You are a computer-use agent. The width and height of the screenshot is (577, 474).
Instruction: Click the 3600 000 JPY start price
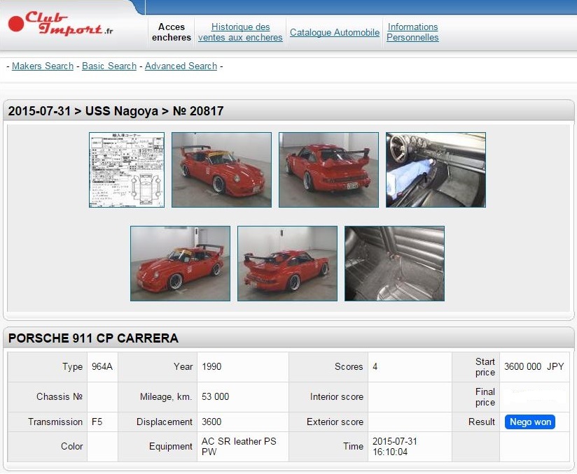click(x=534, y=366)
